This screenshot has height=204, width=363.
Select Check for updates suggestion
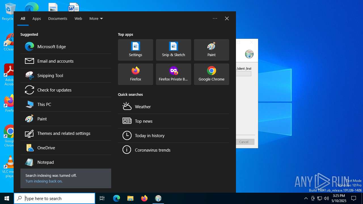pos(66,90)
